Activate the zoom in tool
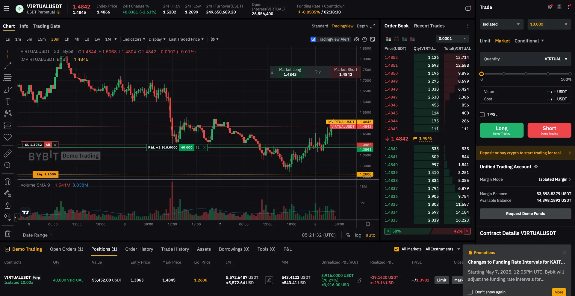Image resolution: width=575 pixels, height=296 pixels. 8,165
